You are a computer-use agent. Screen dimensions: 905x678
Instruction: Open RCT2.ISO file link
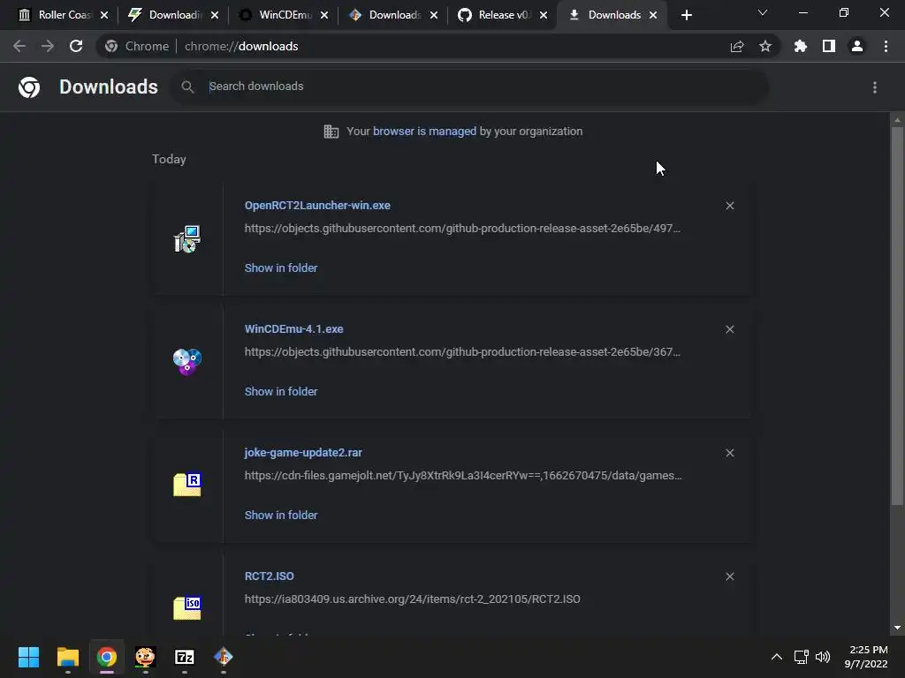(269, 576)
